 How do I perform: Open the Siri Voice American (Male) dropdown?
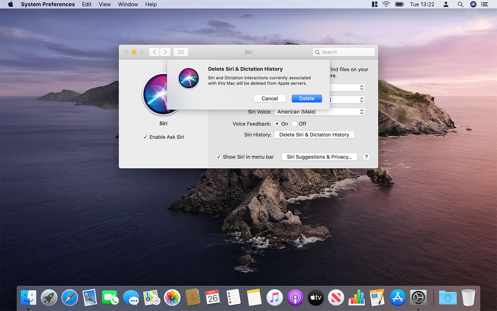tap(320, 112)
